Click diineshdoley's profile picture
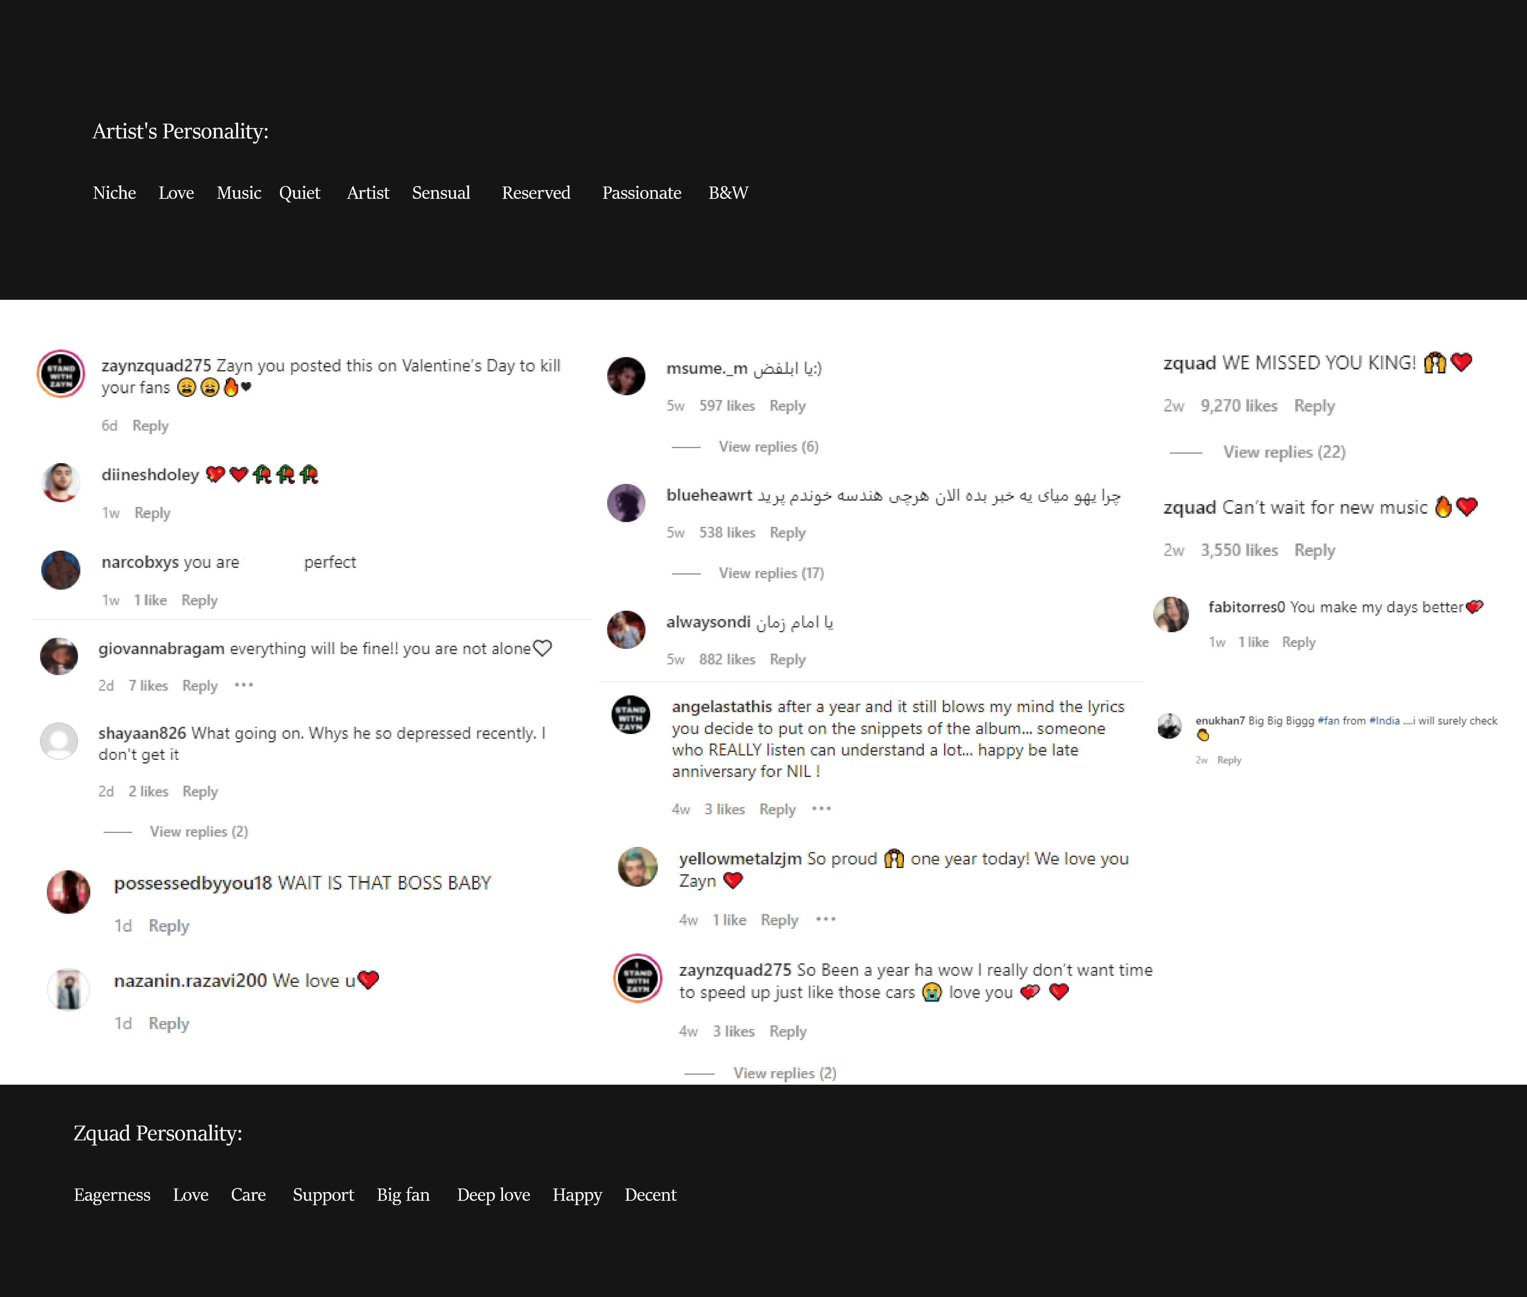 pos(61,482)
